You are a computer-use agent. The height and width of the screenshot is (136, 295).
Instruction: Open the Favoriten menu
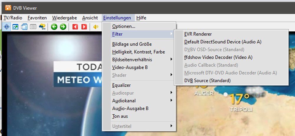(x=37, y=18)
